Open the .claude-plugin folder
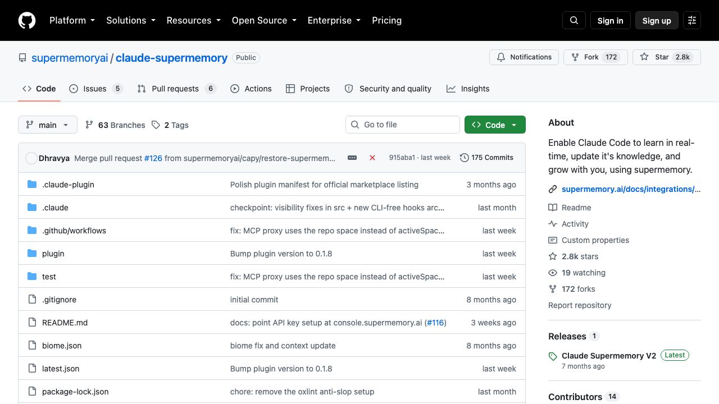This screenshot has width=719, height=404. tap(68, 185)
